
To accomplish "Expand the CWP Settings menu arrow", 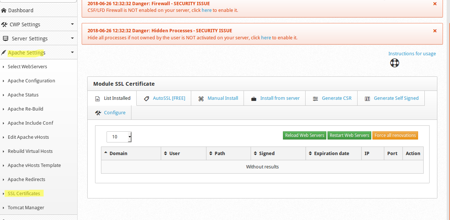I will click(72, 24).
